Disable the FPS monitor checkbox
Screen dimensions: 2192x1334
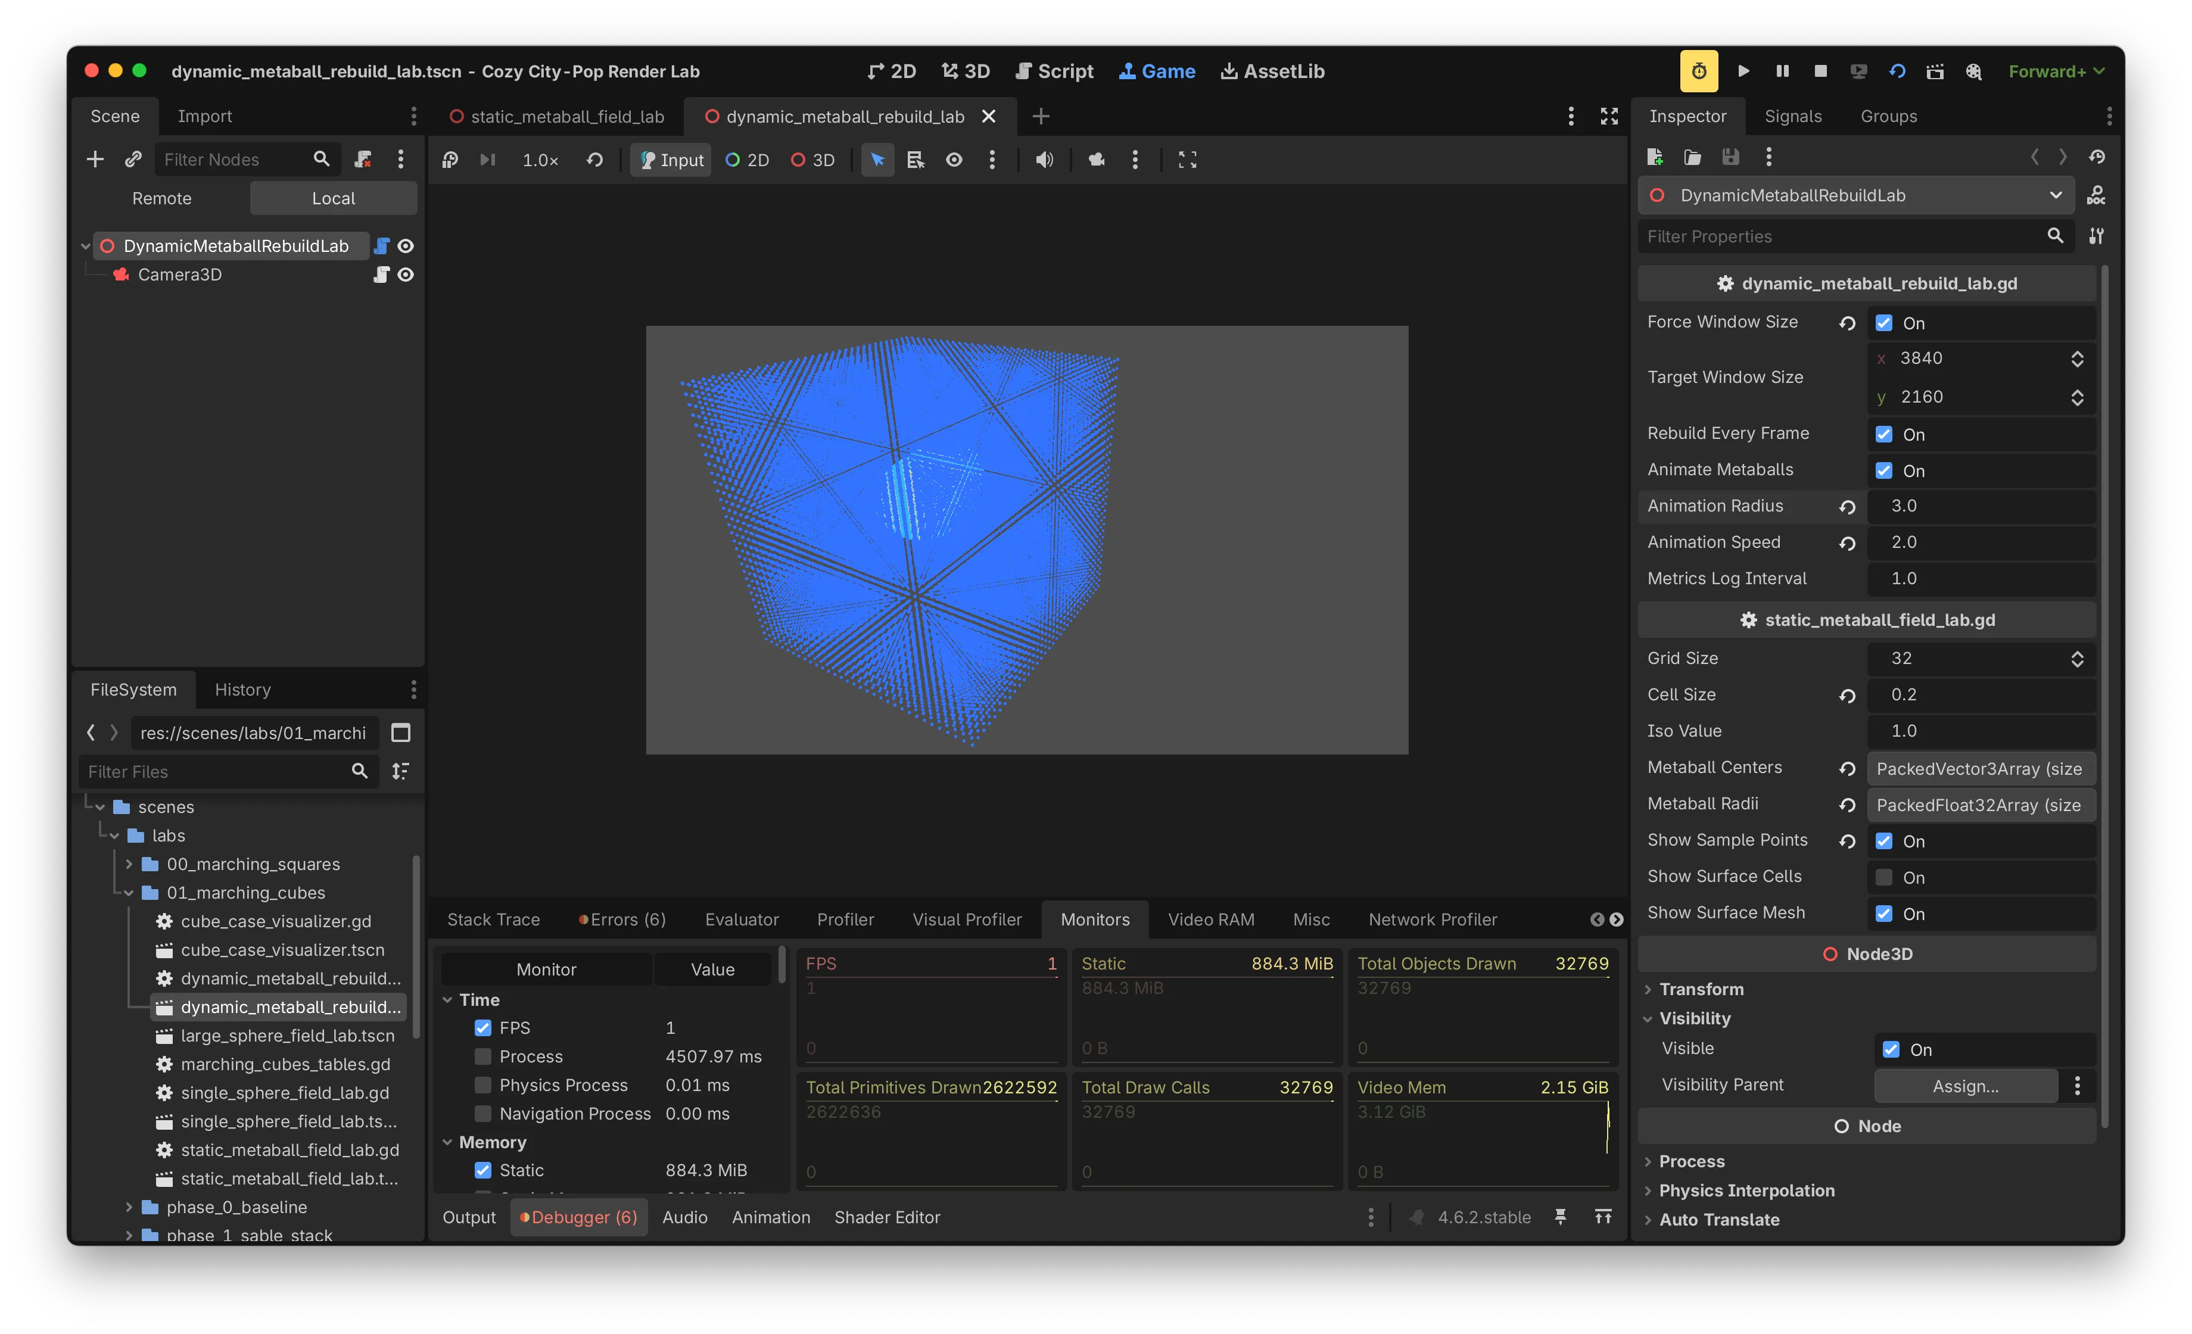coord(483,1027)
